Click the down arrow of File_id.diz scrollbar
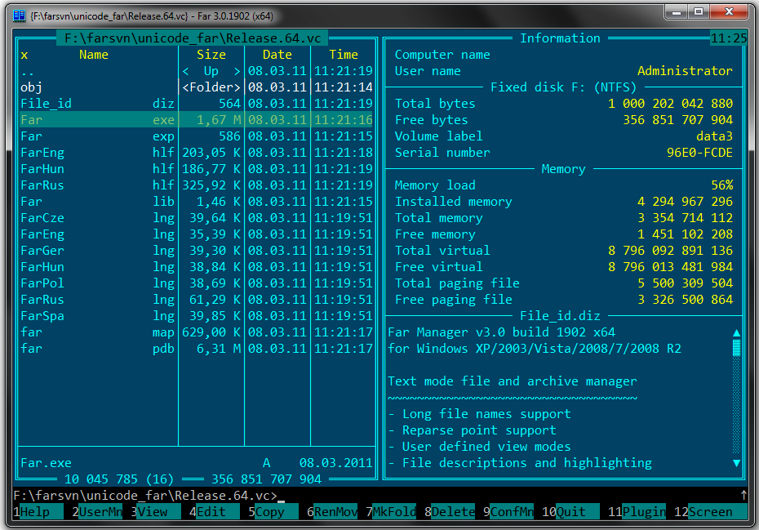This screenshot has height=530, width=759. click(736, 463)
